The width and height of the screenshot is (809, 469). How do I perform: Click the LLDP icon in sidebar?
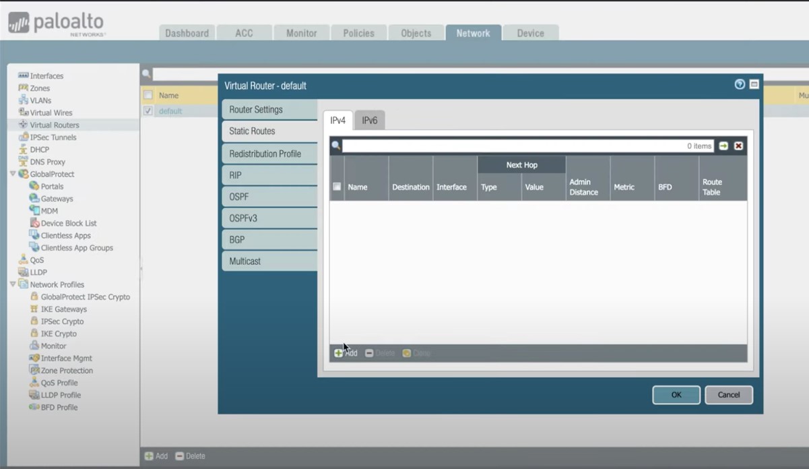click(x=24, y=272)
